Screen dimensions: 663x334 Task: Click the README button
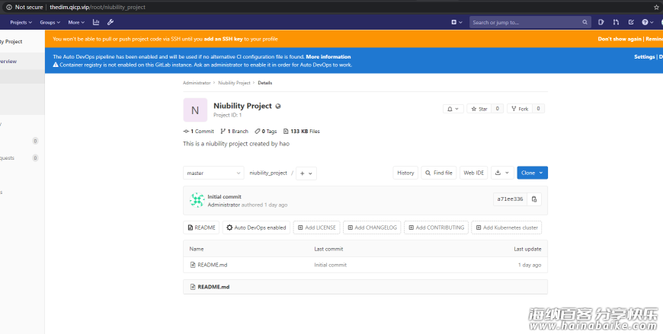(x=201, y=227)
